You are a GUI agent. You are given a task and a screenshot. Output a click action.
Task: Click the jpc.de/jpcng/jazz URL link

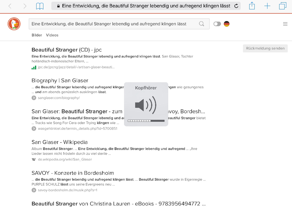pyautogui.click(x=76, y=67)
